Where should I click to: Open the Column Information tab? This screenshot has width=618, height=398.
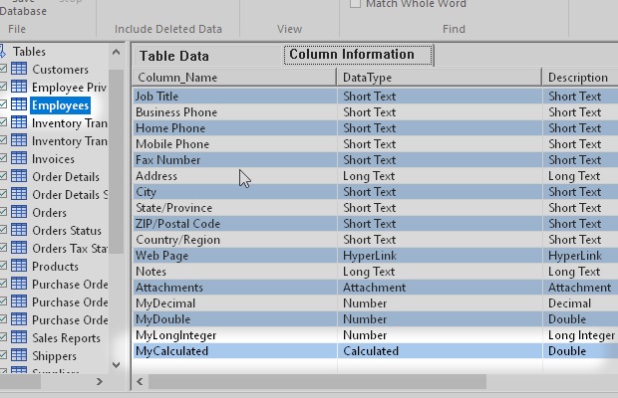tap(358, 55)
